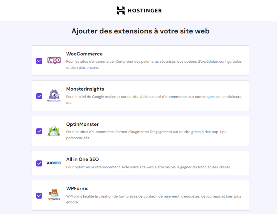Deselect the MonsterInsights checkbox

(39, 96)
